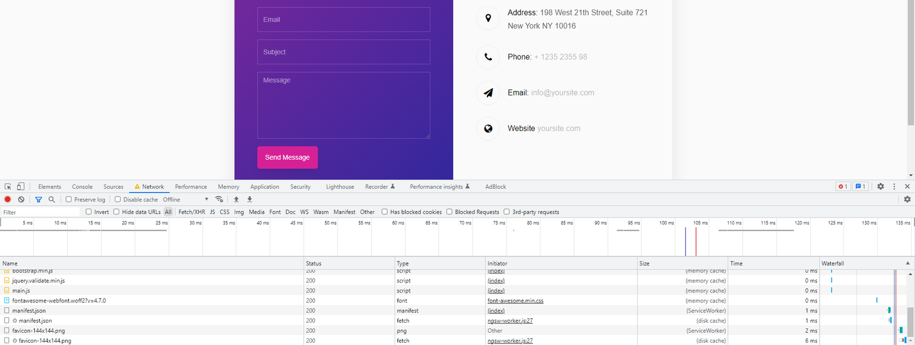Open ngsw-worker.js:27 initiator for manifest.json

tap(510, 321)
